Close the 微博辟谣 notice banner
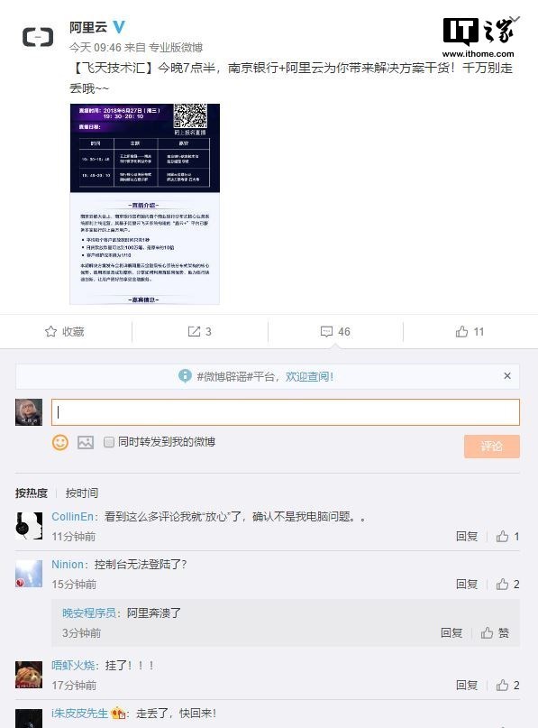 507,375
